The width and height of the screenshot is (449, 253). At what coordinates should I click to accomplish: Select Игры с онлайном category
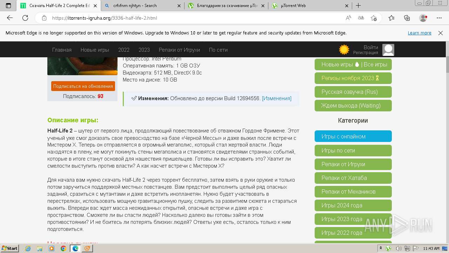click(x=353, y=136)
